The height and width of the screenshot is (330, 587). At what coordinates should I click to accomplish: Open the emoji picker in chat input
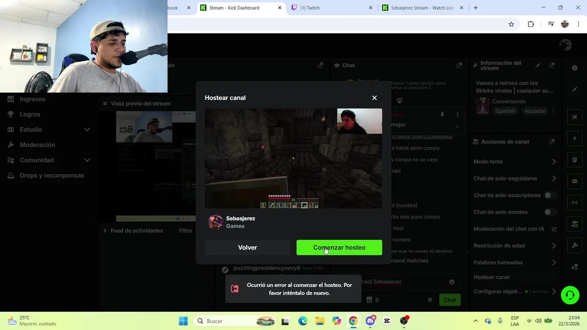click(x=452, y=282)
